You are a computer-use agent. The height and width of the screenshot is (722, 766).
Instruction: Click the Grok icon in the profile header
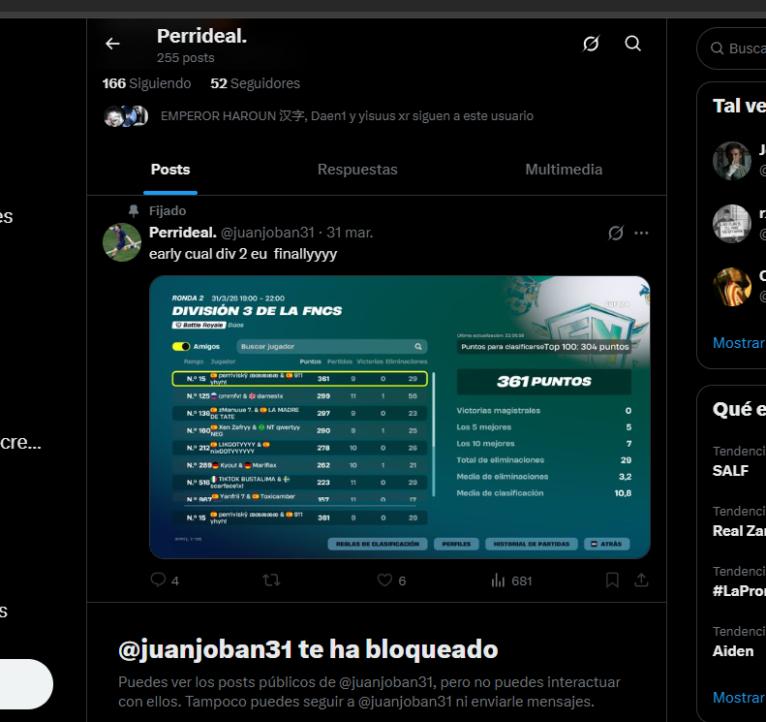click(591, 44)
